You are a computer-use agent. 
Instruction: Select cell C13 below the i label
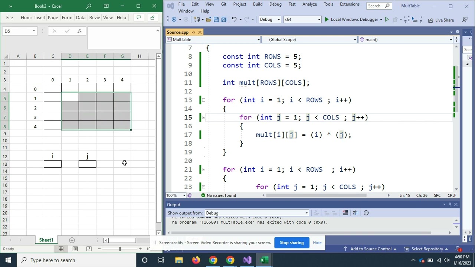53,164
